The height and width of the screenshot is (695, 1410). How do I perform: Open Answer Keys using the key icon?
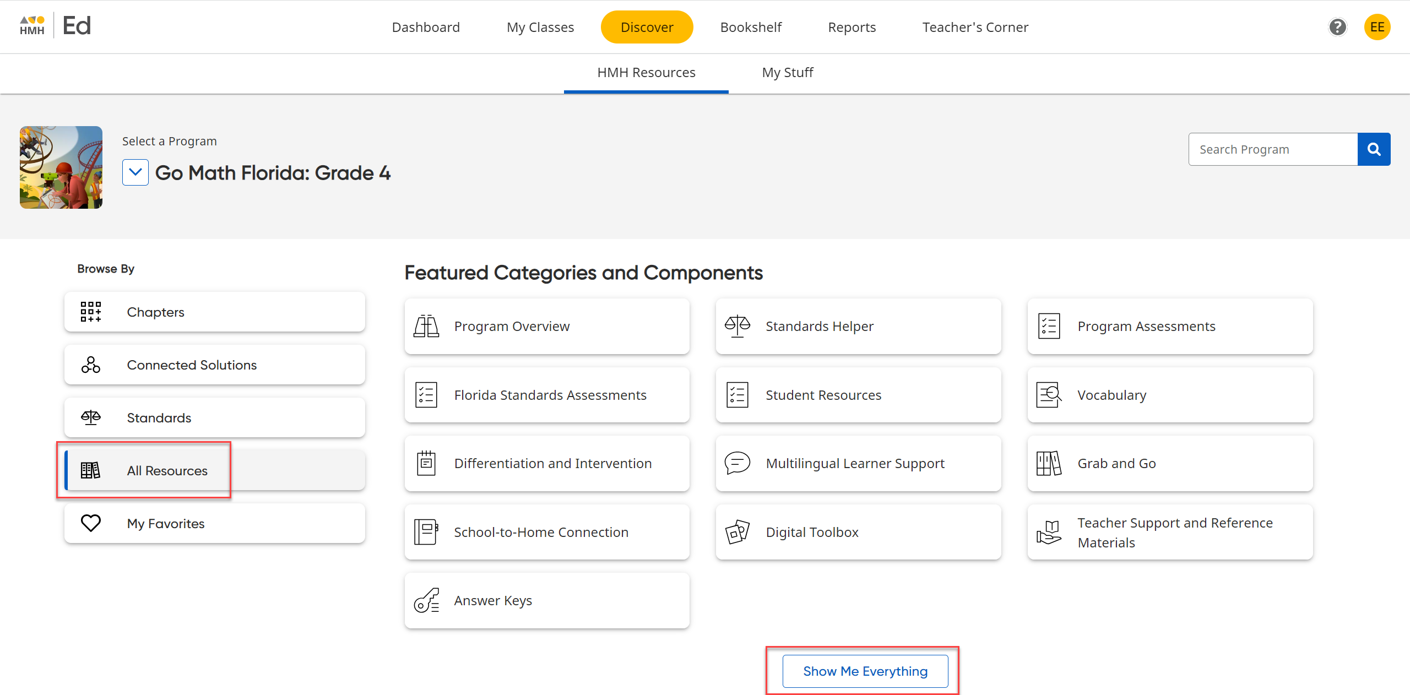[426, 600]
